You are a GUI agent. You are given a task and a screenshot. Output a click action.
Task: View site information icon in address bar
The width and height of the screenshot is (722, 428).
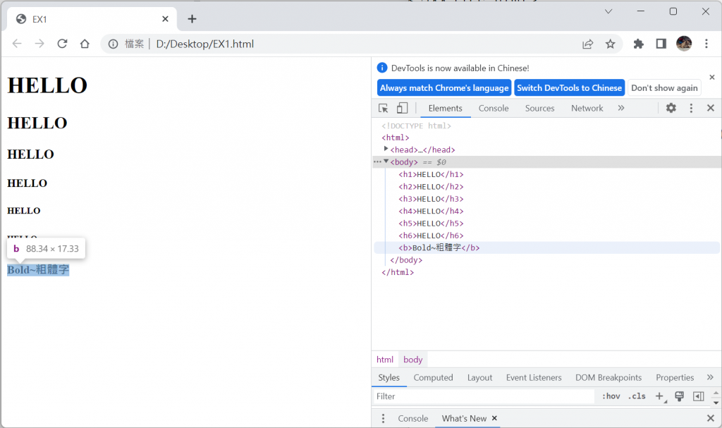click(113, 44)
